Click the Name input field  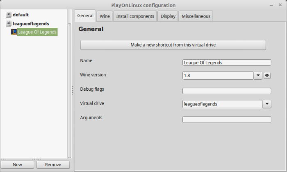click(x=227, y=63)
